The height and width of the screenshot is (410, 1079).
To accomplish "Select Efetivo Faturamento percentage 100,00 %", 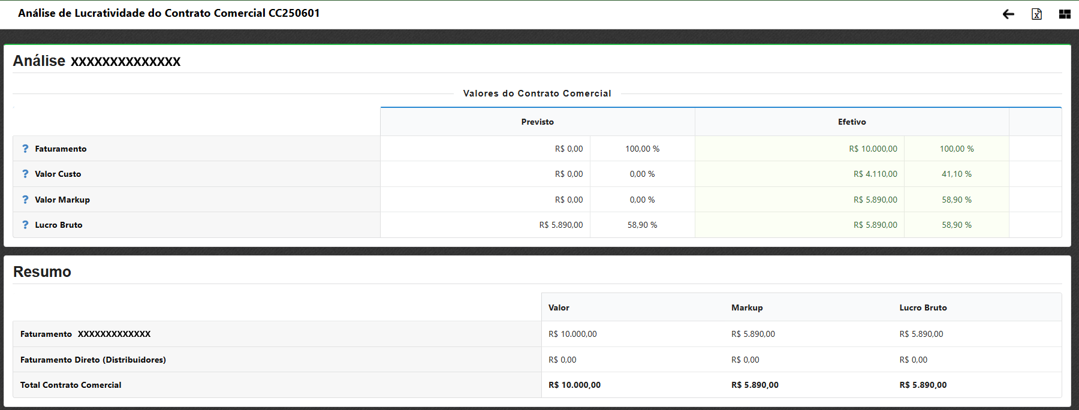I will pyautogui.click(x=957, y=149).
